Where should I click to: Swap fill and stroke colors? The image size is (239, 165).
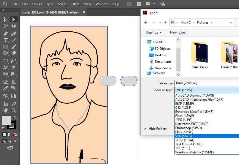[x=15, y=117]
